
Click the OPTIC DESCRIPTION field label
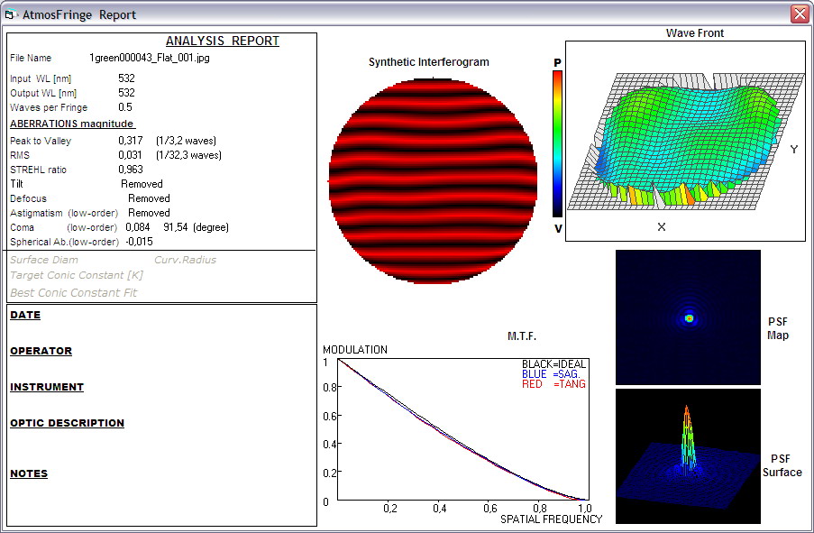(67, 423)
